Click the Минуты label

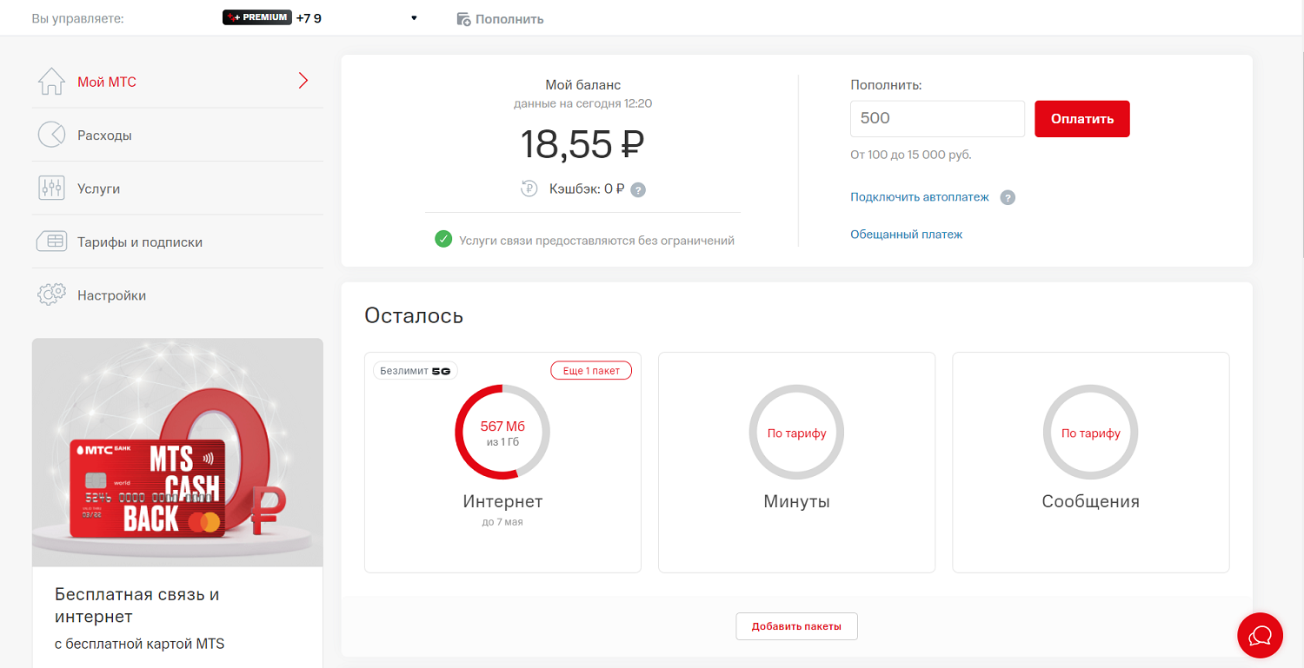pos(796,501)
